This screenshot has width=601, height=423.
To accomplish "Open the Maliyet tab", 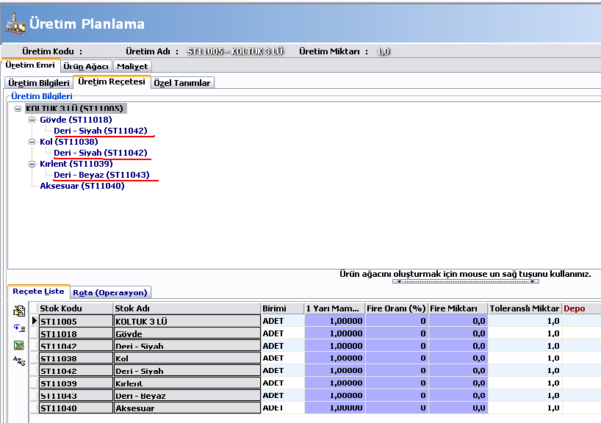I will point(132,66).
